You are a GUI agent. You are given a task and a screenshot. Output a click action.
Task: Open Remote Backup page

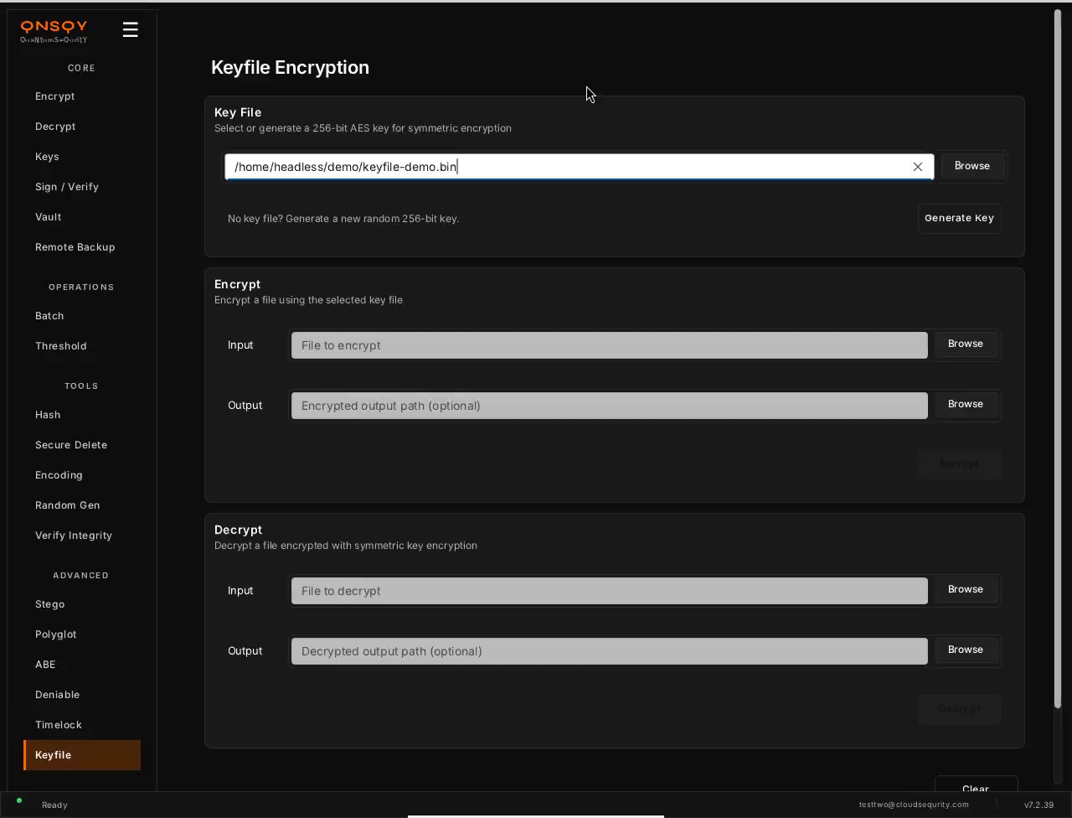(x=82, y=247)
